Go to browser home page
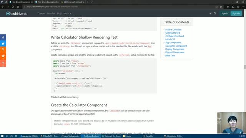Image resolution: width=246 pixels, height=138 pixels. pyautogui.click(x=18, y=7)
